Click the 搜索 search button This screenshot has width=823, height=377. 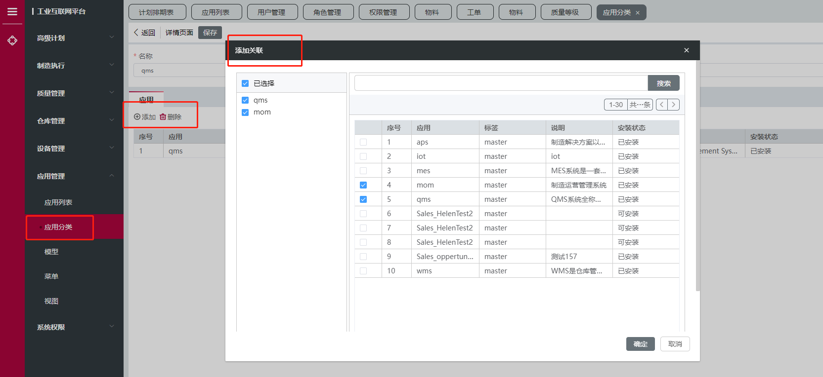[663, 83]
